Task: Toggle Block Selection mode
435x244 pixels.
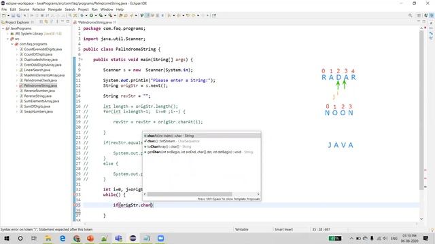Action: pyautogui.click(x=157, y=16)
